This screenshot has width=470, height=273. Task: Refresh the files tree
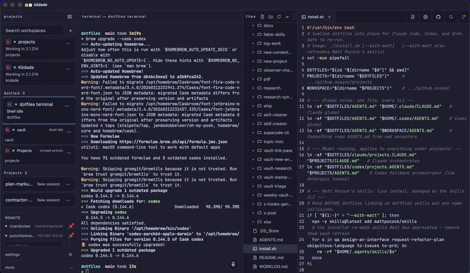pyautogui.click(x=279, y=17)
